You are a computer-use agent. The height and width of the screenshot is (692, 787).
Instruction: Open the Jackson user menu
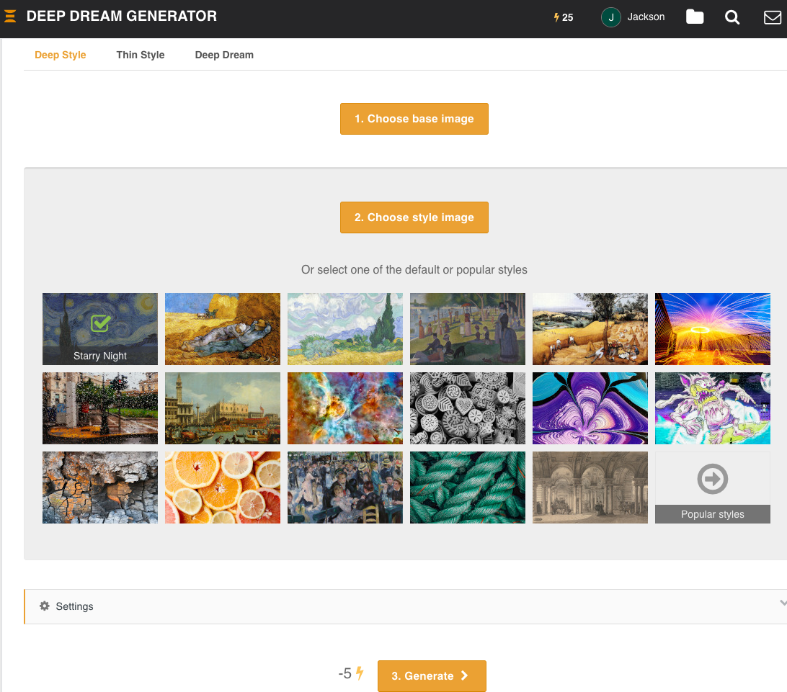pos(646,17)
